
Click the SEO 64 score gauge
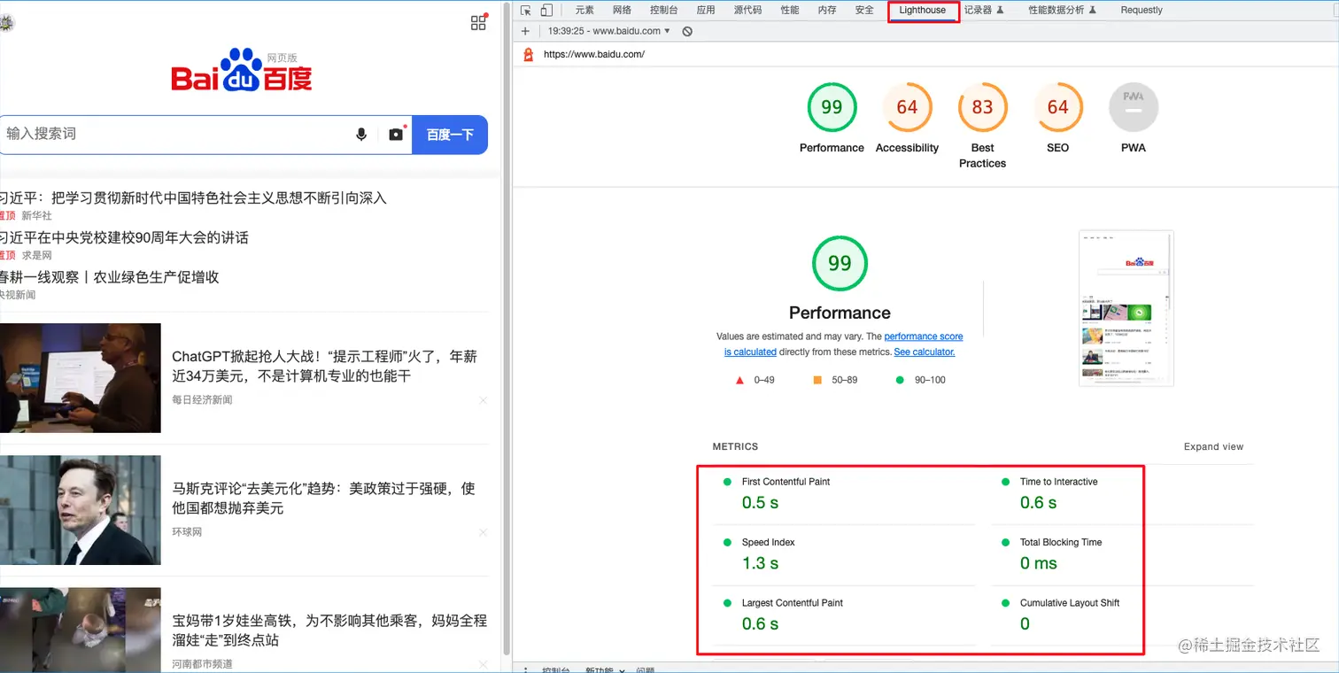pyautogui.click(x=1057, y=107)
